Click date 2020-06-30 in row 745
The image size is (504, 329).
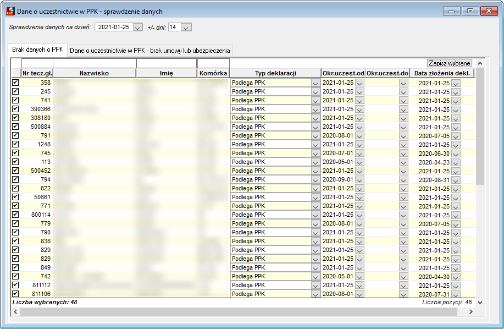point(434,153)
